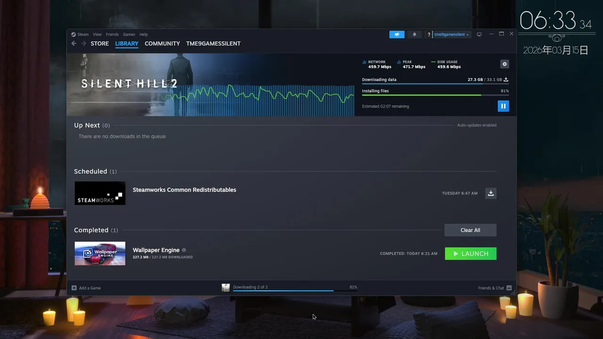Click the Estimated 02:07 remaining text
This screenshot has width=603, height=339.
385,106
